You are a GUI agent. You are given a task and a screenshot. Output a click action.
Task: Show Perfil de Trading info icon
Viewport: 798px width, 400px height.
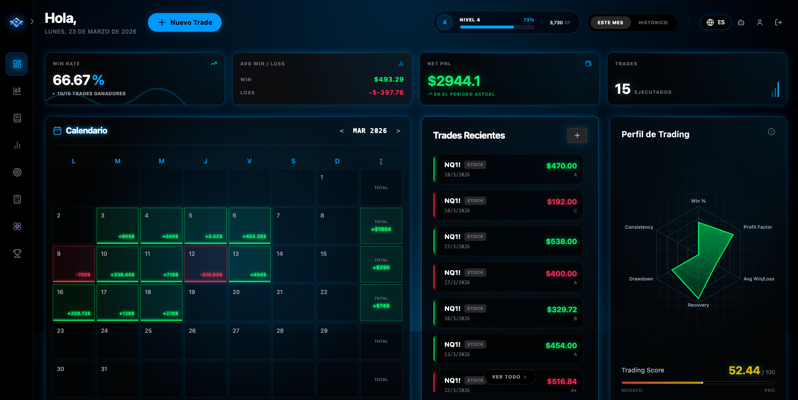pos(771,132)
